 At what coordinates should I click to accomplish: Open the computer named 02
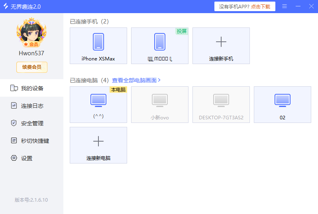pyautogui.click(x=283, y=104)
